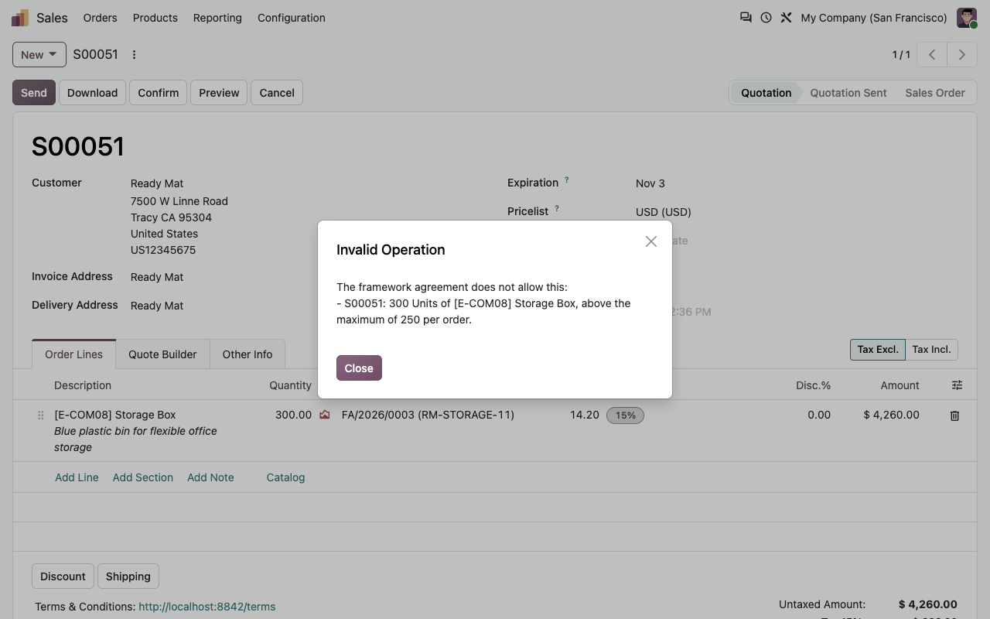Viewport: 990px width, 619px height.
Task: Set status to Quotation Sent
Action: tap(848, 93)
